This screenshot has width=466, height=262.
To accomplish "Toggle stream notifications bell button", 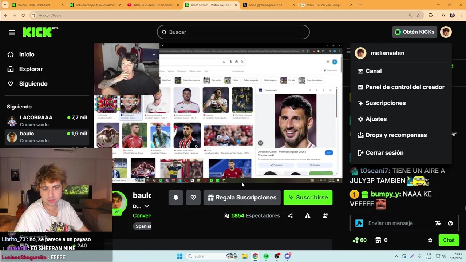I will point(175,198).
